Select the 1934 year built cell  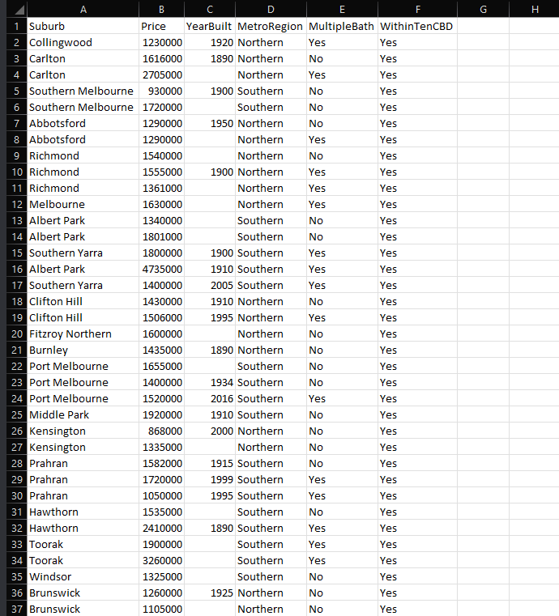click(x=210, y=382)
